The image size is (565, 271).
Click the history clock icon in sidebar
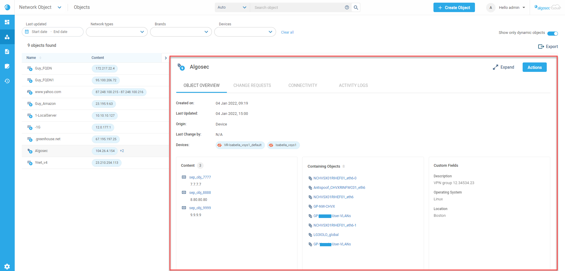[x=7, y=81]
